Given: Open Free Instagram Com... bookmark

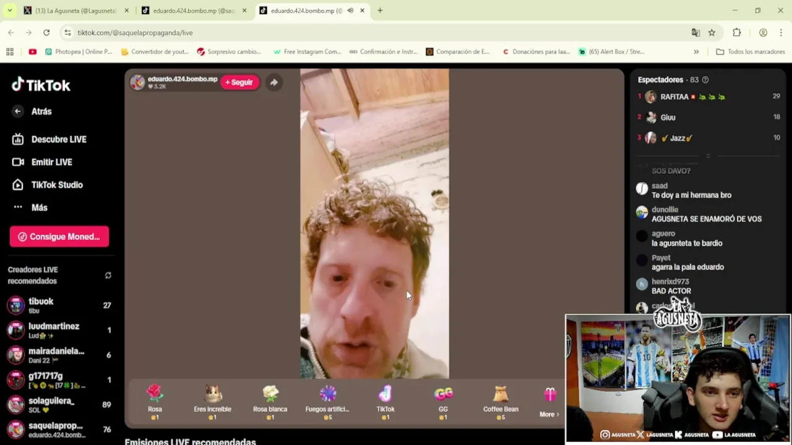Looking at the screenshot, I should [308, 52].
